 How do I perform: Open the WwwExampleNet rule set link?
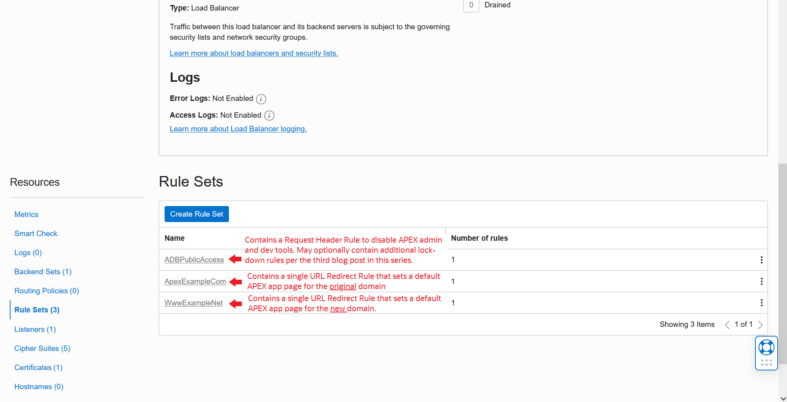[x=193, y=303]
